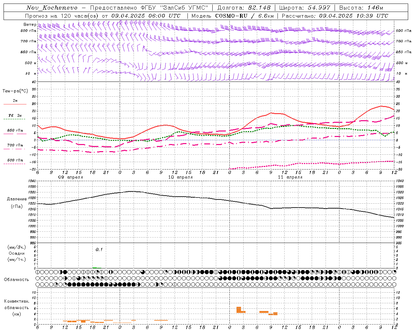Click the station name Nov_Kochenevo
Viewport: 413px width, 330px height.
click(x=52, y=8)
